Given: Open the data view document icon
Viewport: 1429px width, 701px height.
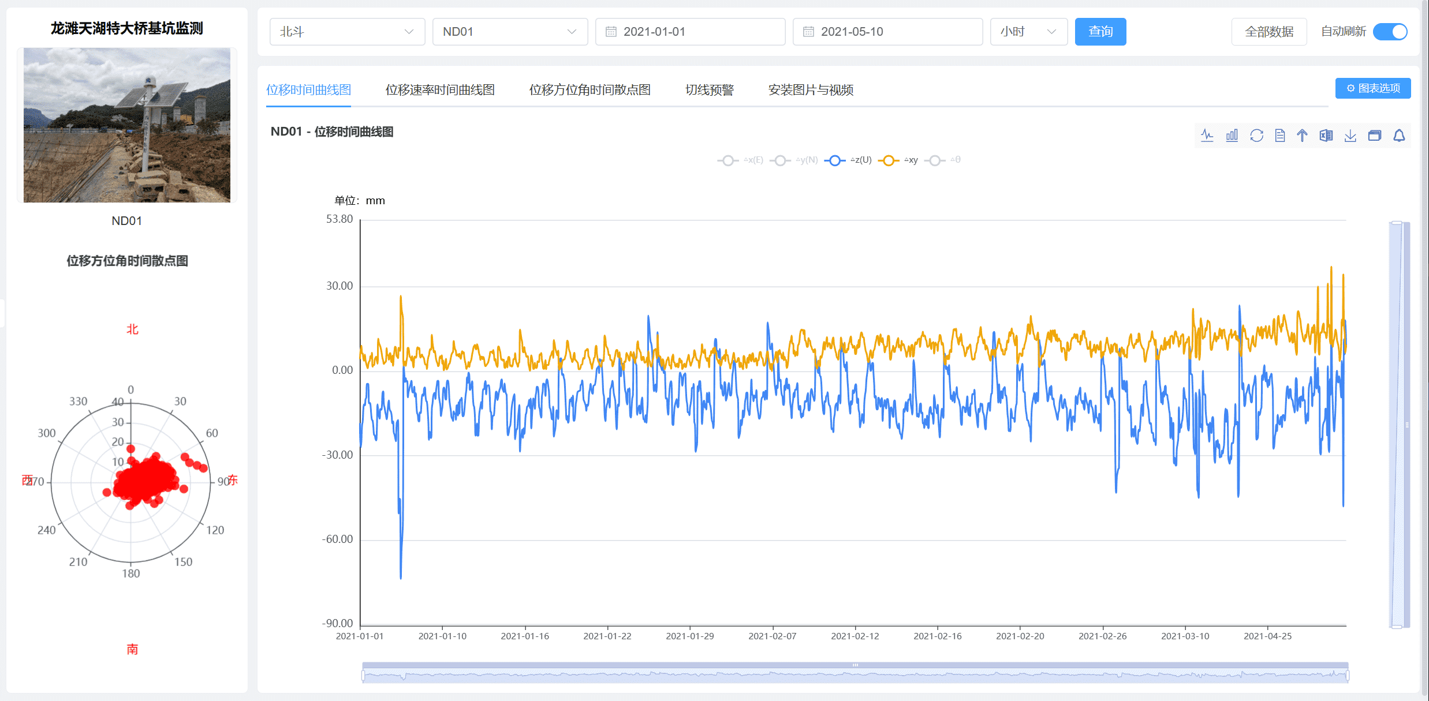Looking at the screenshot, I should coord(1279,136).
